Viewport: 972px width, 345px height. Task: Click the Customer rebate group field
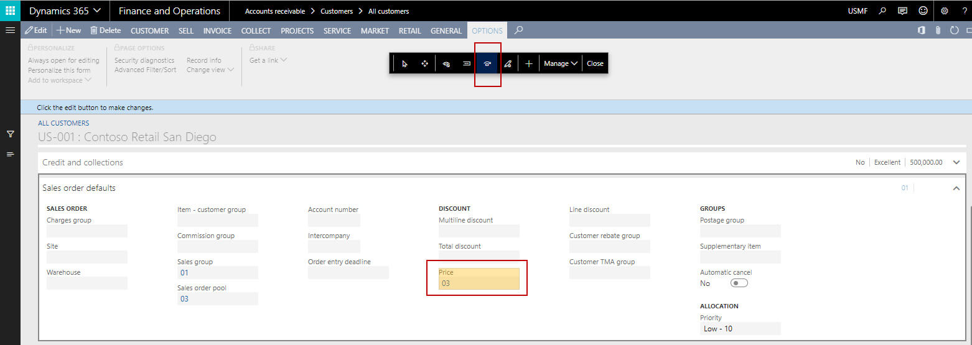pyautogui.click(x=610, y=247)
